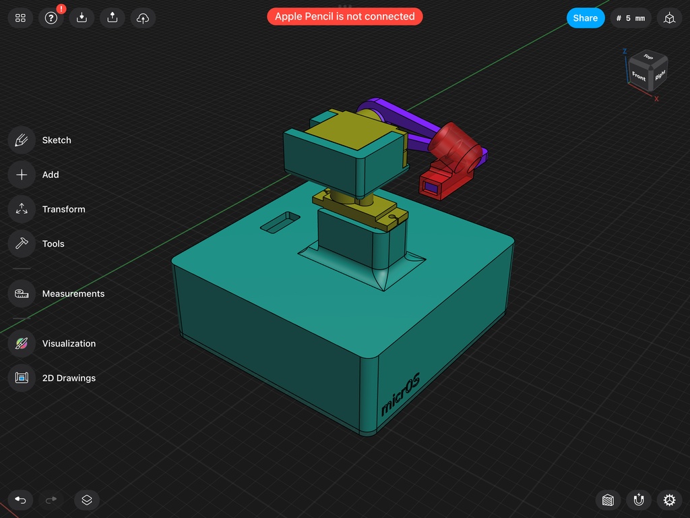The image size is (690, 518).
Task: Click the Front face of view cube
Action: point(639,77)
